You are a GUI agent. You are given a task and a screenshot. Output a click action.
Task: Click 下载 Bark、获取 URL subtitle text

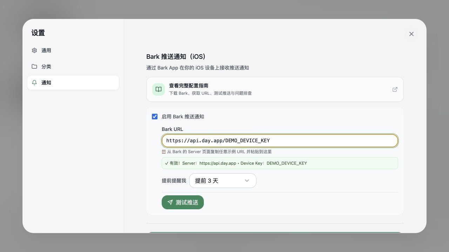(210, 93)
